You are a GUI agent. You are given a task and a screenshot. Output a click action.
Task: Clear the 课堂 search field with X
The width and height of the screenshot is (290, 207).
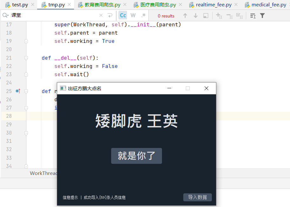coord(101,15)
